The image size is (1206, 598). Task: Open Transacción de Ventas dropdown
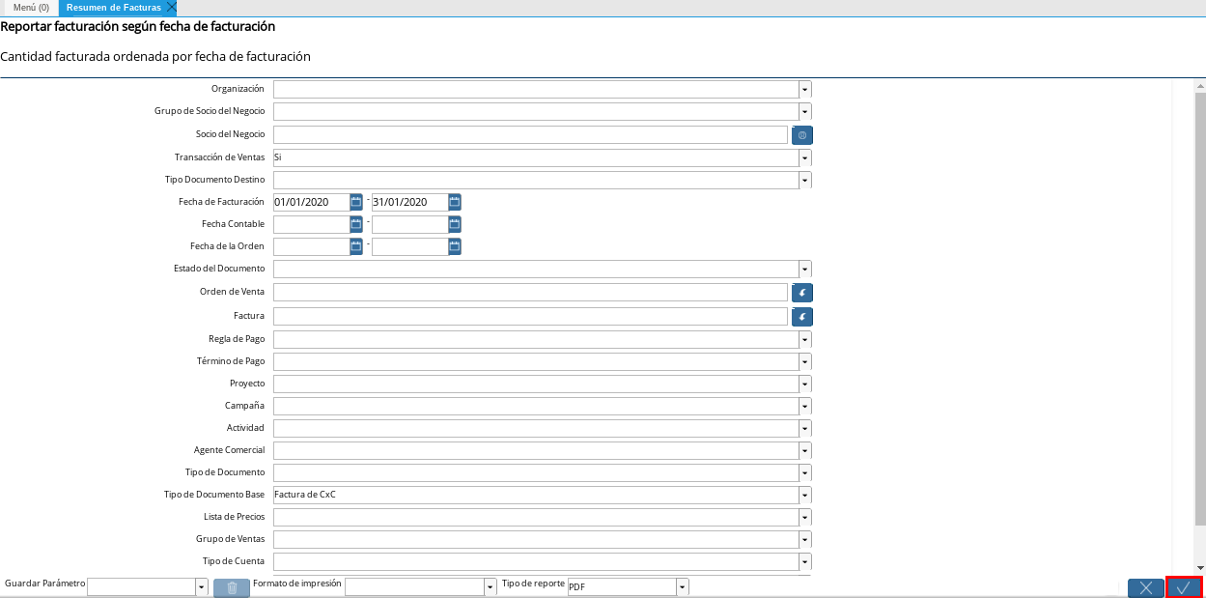(805, 157)
